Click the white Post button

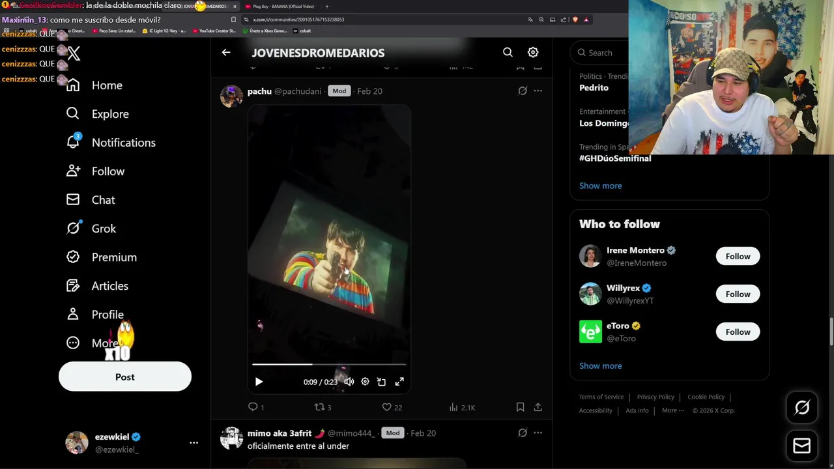click(x=125, y=377)
